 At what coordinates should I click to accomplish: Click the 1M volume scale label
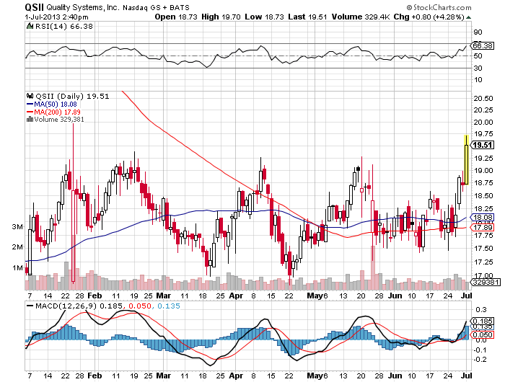(18, 267)
